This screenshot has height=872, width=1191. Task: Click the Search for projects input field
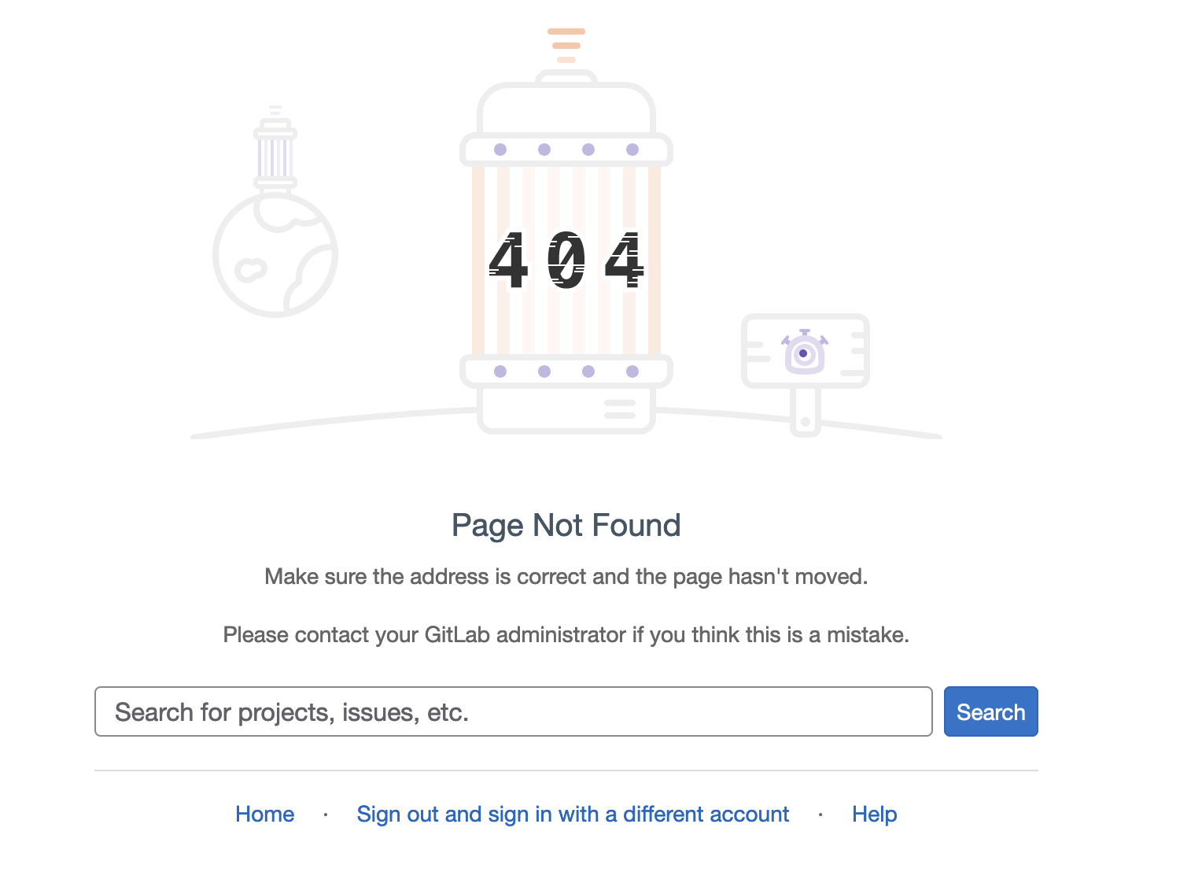(x=513, y=711)
